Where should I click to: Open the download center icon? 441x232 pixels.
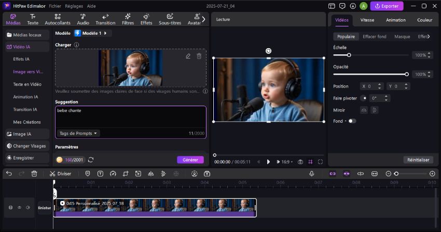[x=353, y=6]
